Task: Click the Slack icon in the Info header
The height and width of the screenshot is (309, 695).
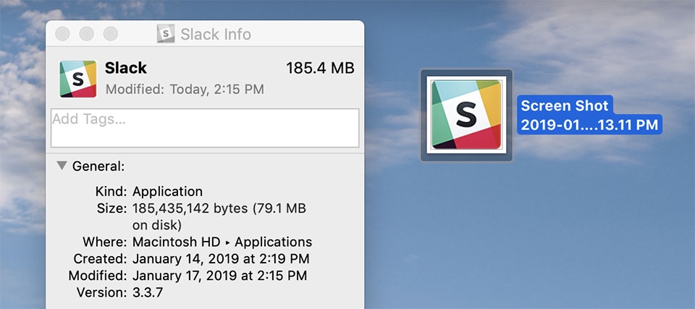Action: pyautogui.click(x=77, y=79)
